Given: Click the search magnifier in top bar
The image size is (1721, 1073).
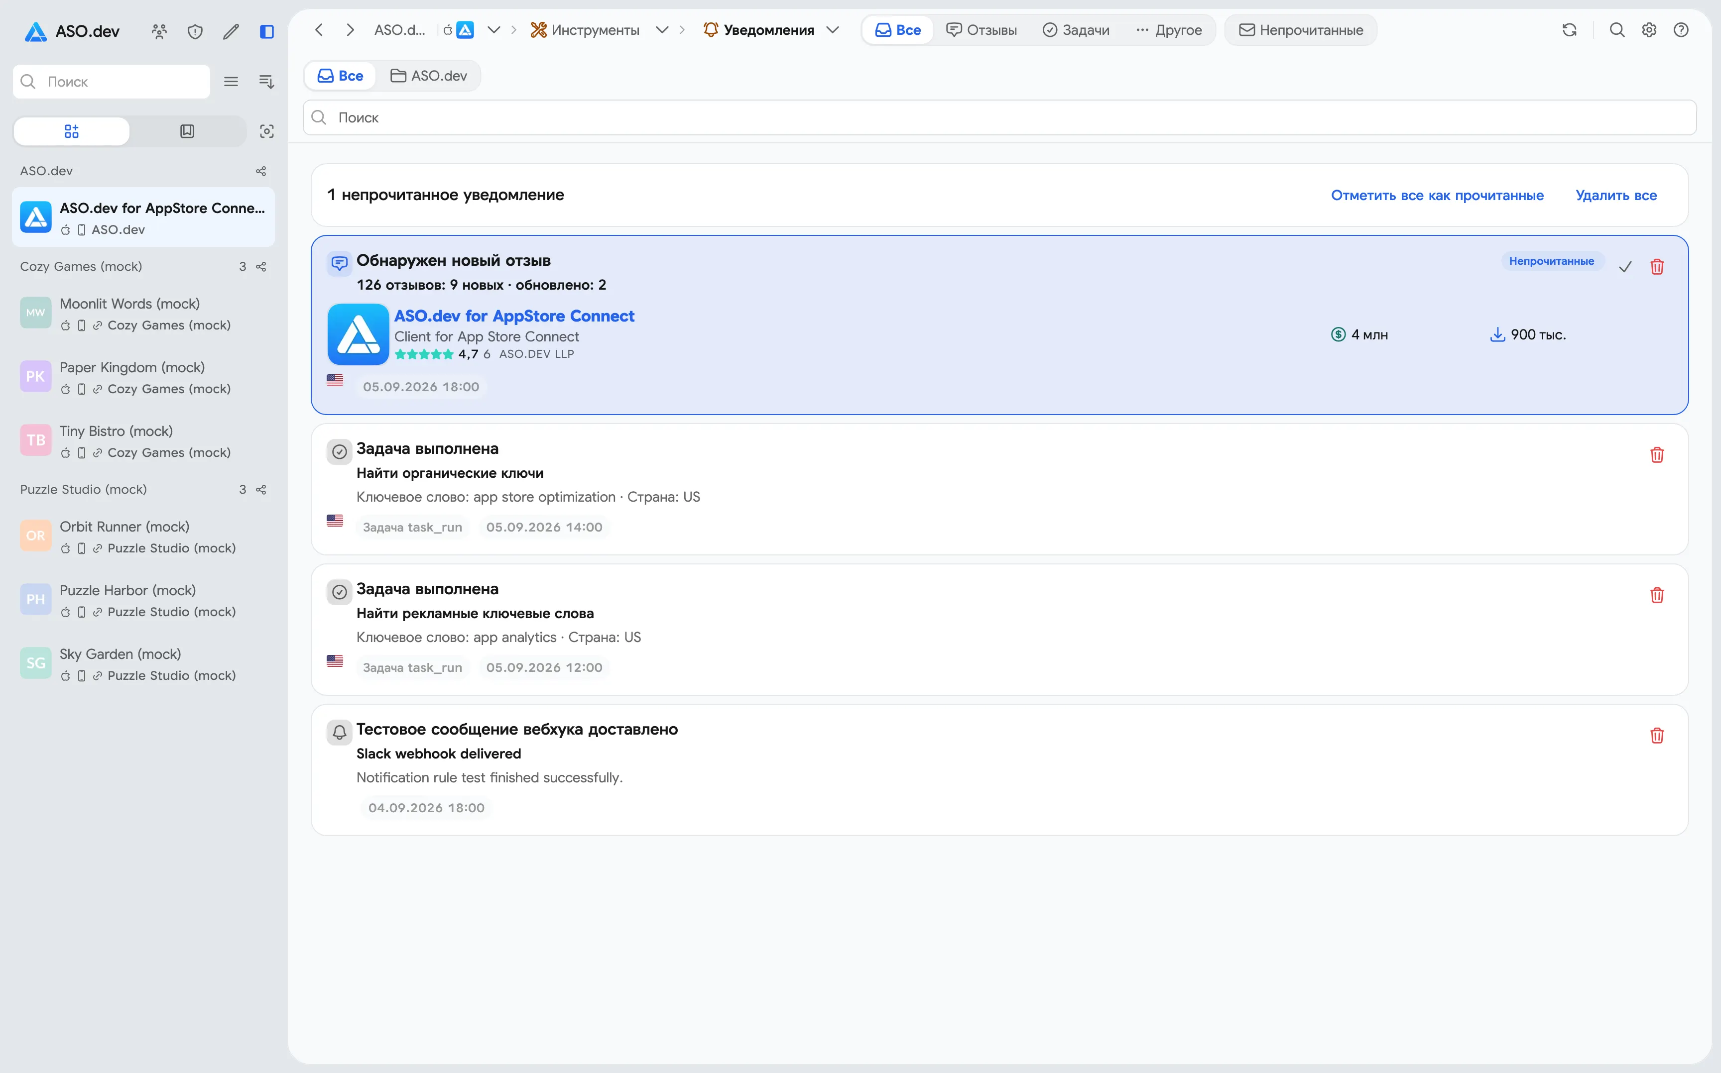Looking at the screenshot, I should 1617,30.
